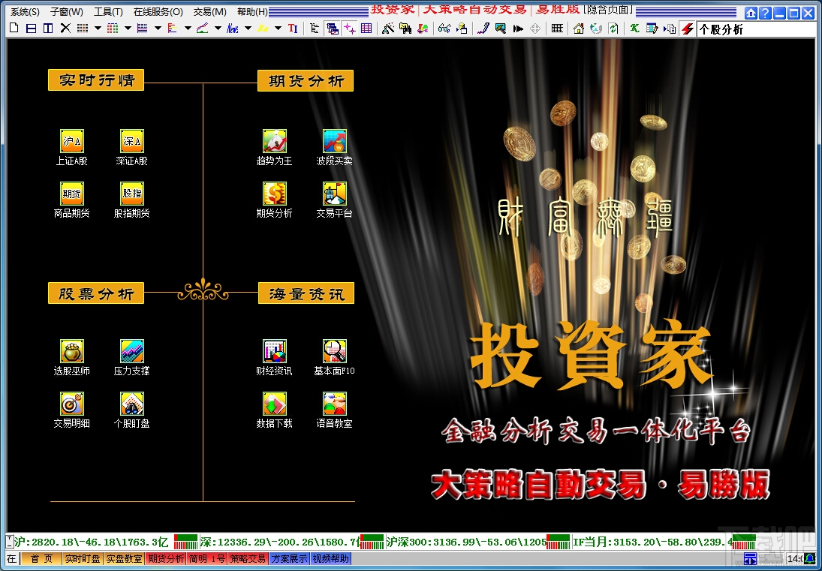Expand the dropdown beside the trend chart icon
822x571 pixels.
218,29
